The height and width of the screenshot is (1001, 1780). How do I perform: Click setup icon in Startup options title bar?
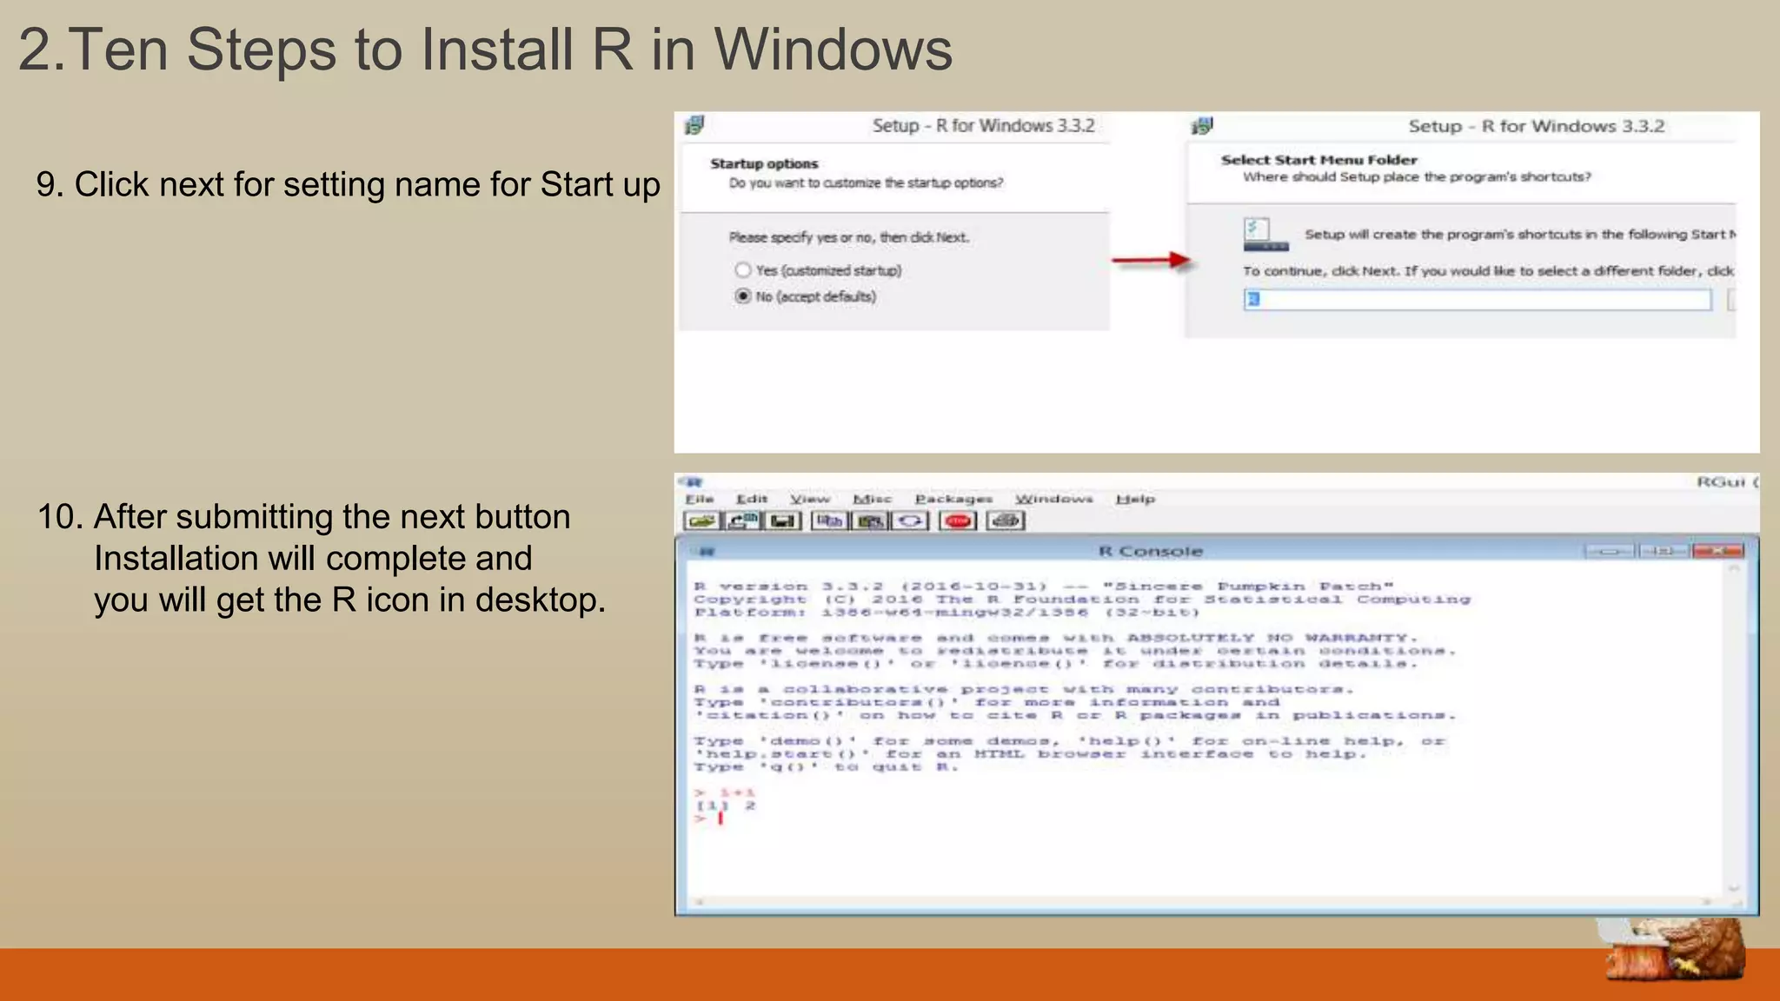coord(694,125)
